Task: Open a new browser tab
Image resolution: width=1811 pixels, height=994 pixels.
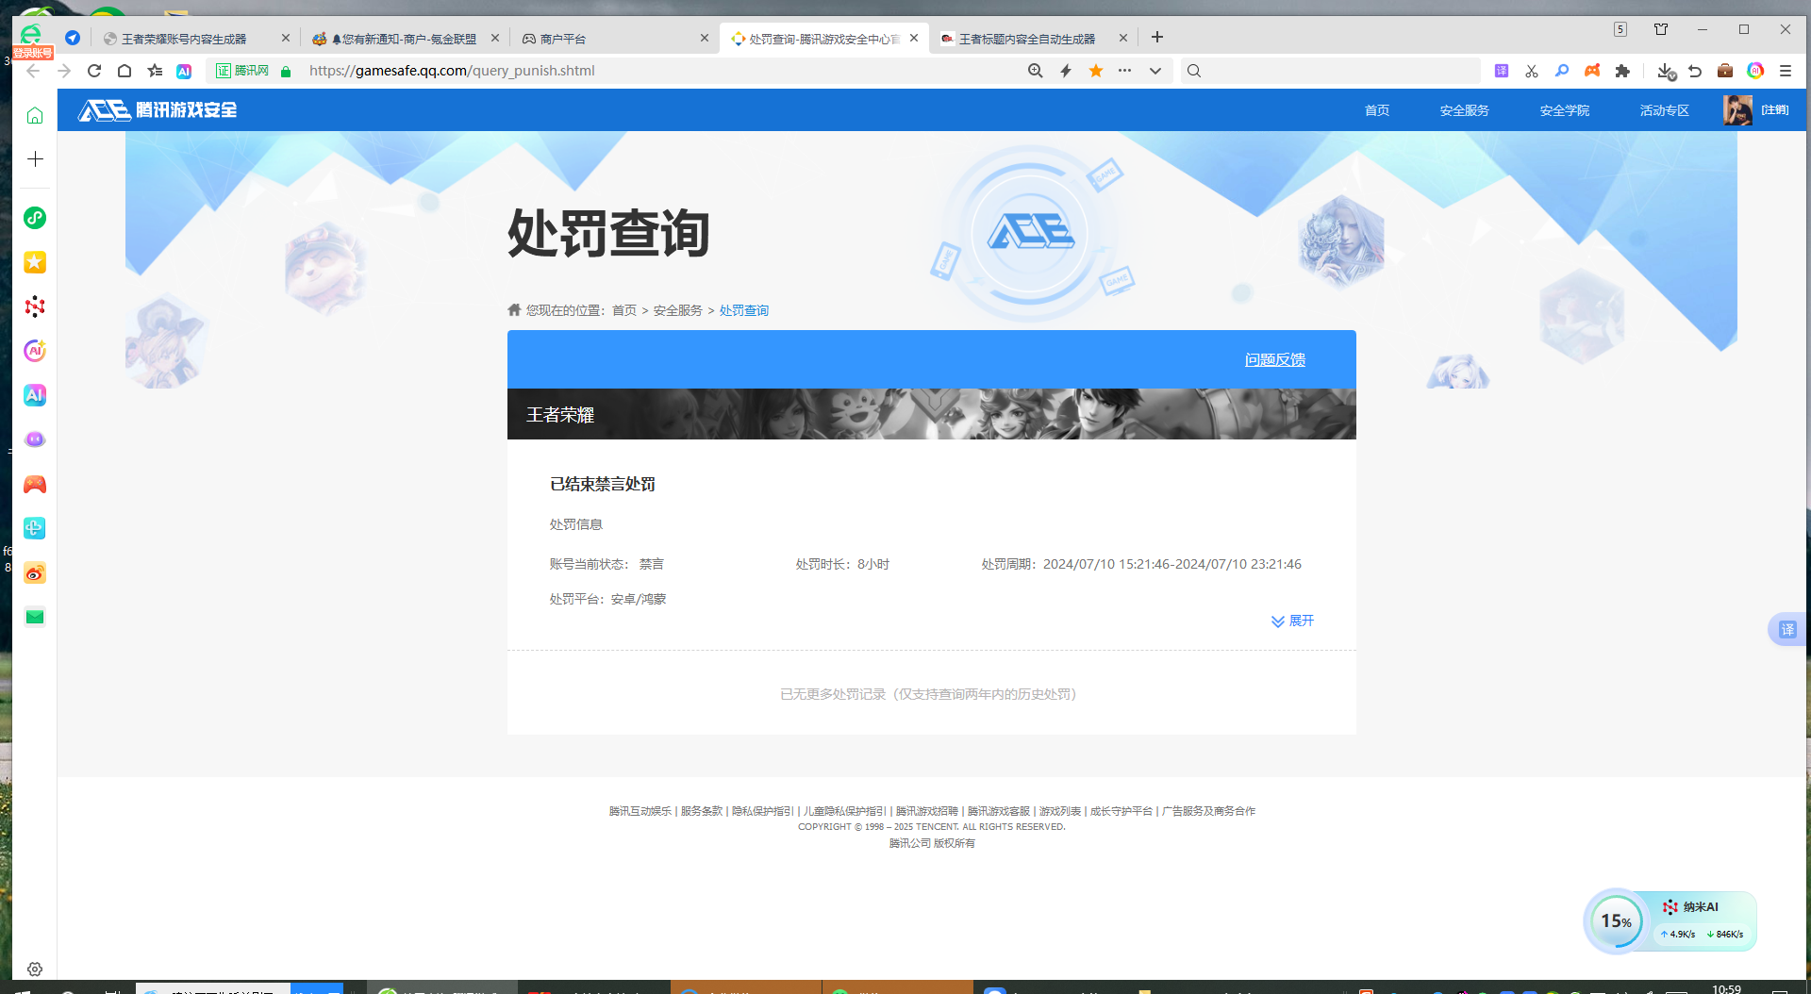Action: pyautogui.click(x=1157, y=38)
